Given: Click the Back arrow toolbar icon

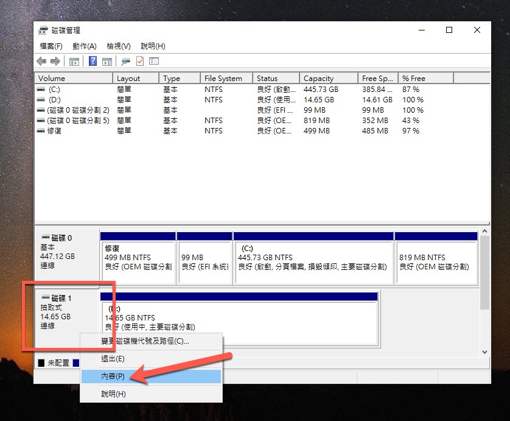Looking at the screenshot, I should [41, 61].
